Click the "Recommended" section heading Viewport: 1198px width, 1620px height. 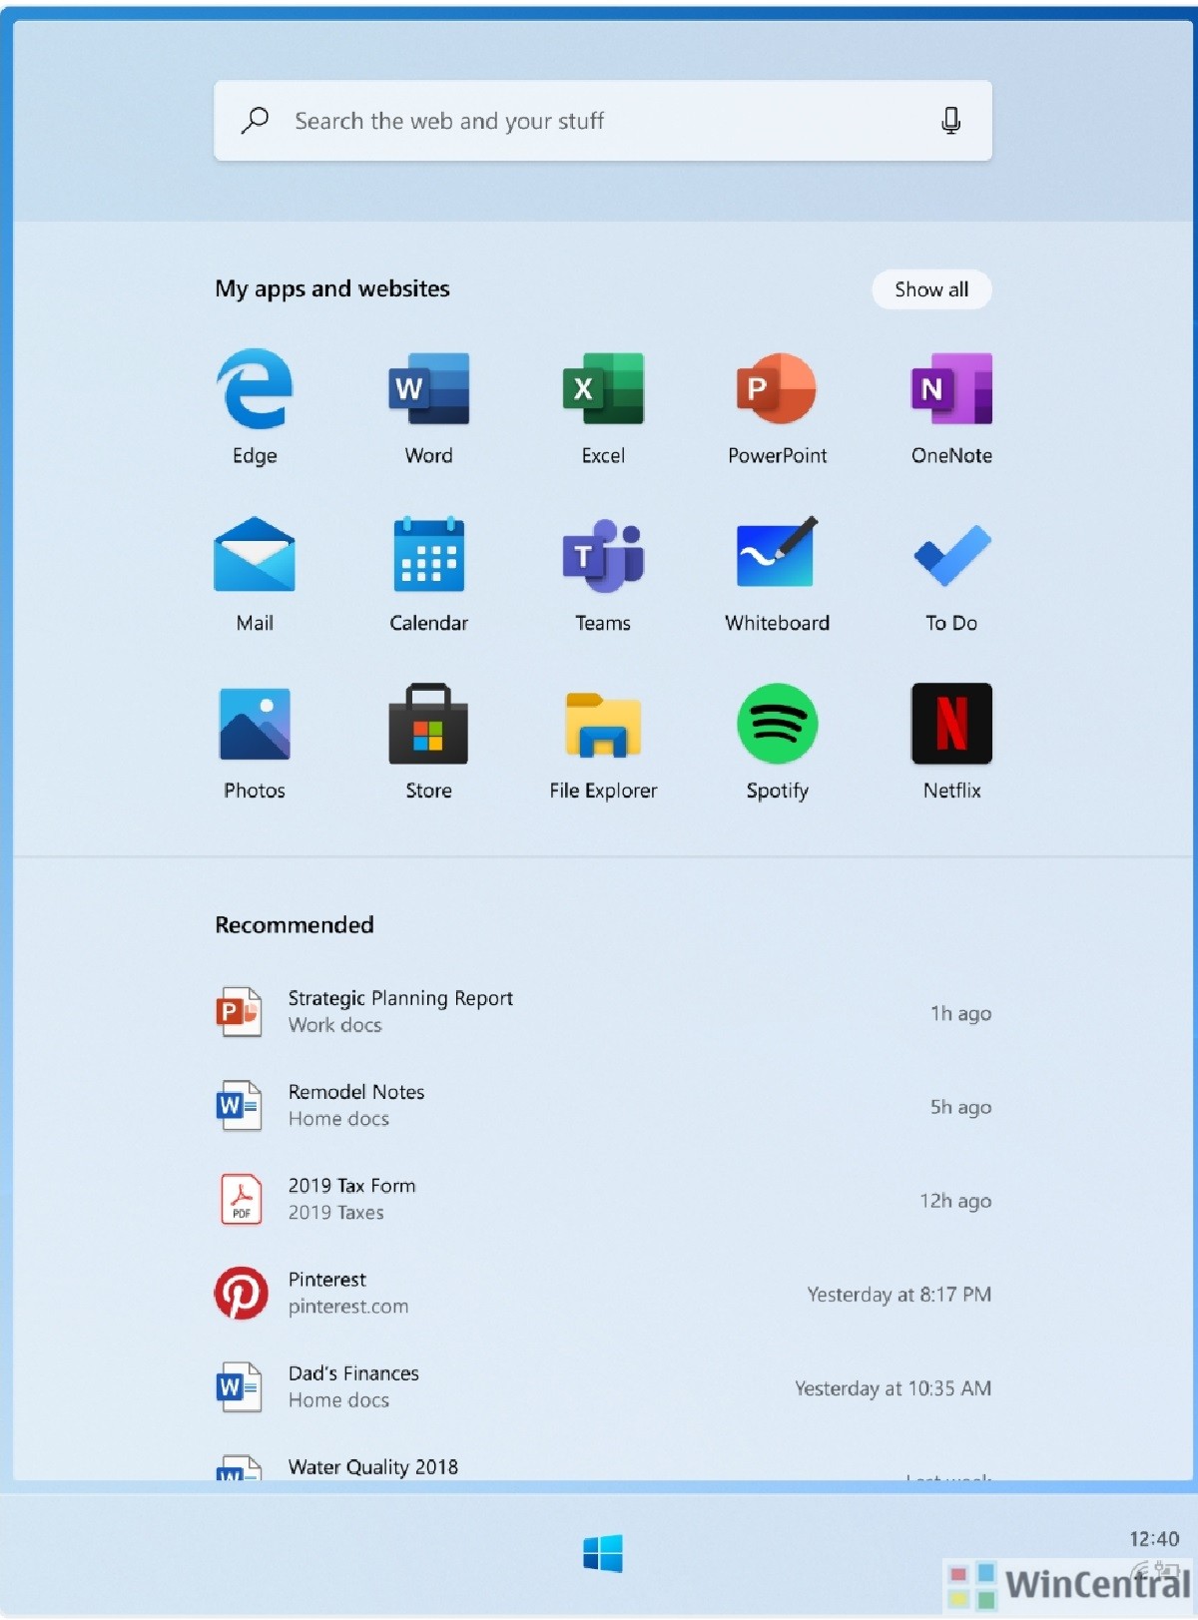pyautogui.click(x=295, y=925)
